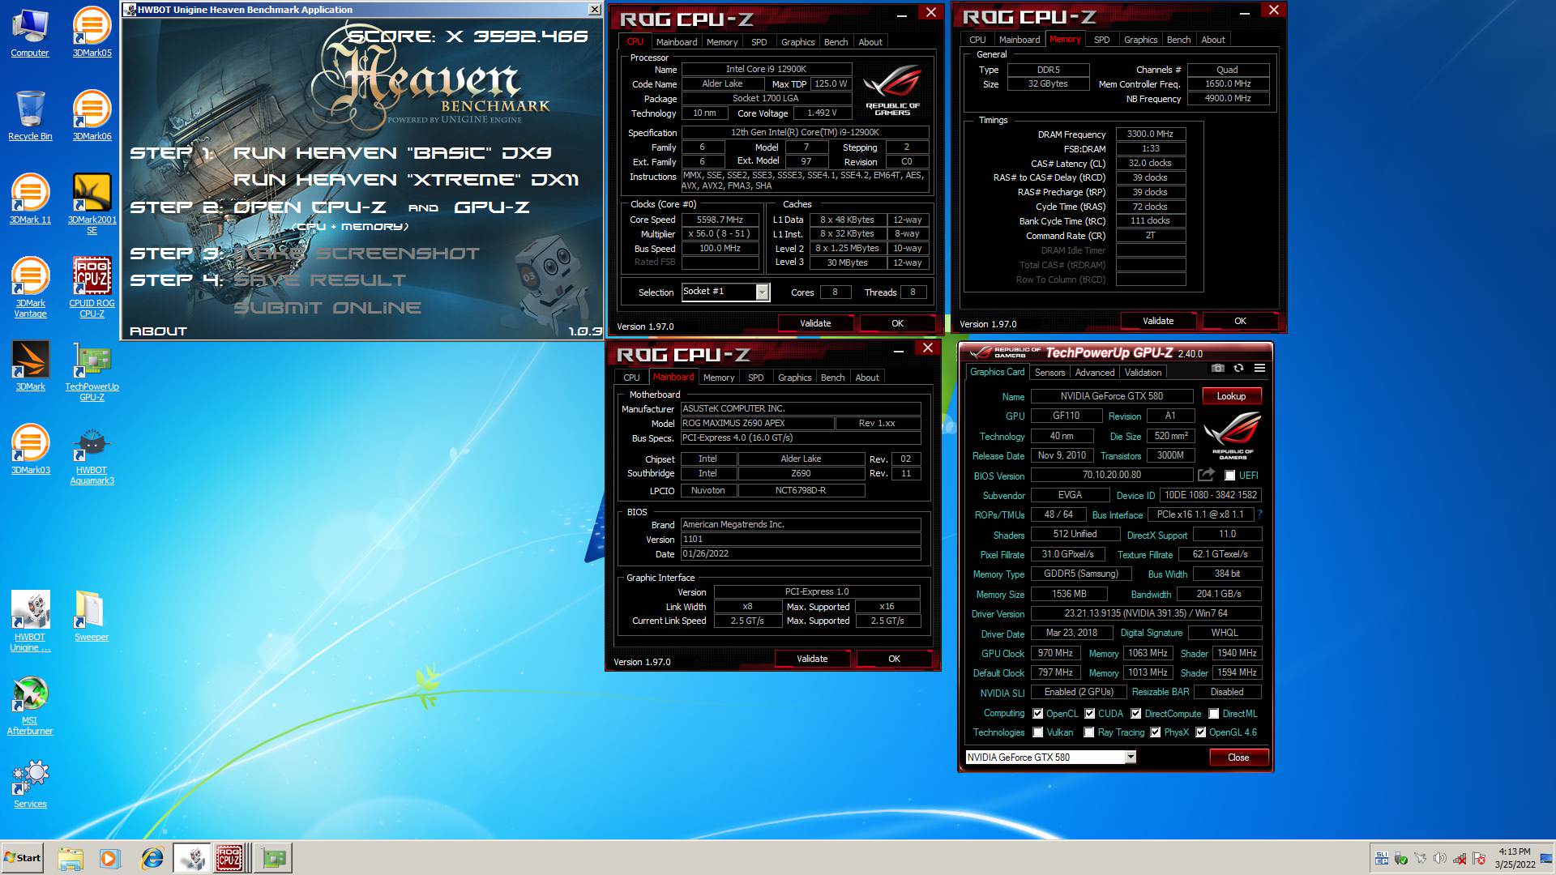Launch 3DMark03 desktop shortcut
Viewport: 1556px width, 875px height.
[30, 450]
